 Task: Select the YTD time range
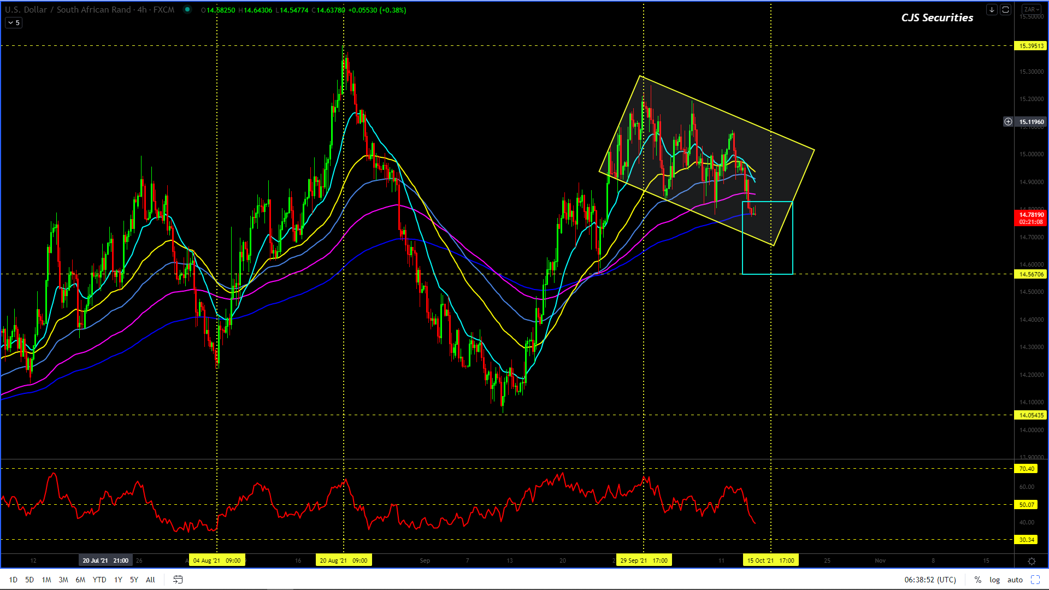pyautogui.click(x=99, y=580)
